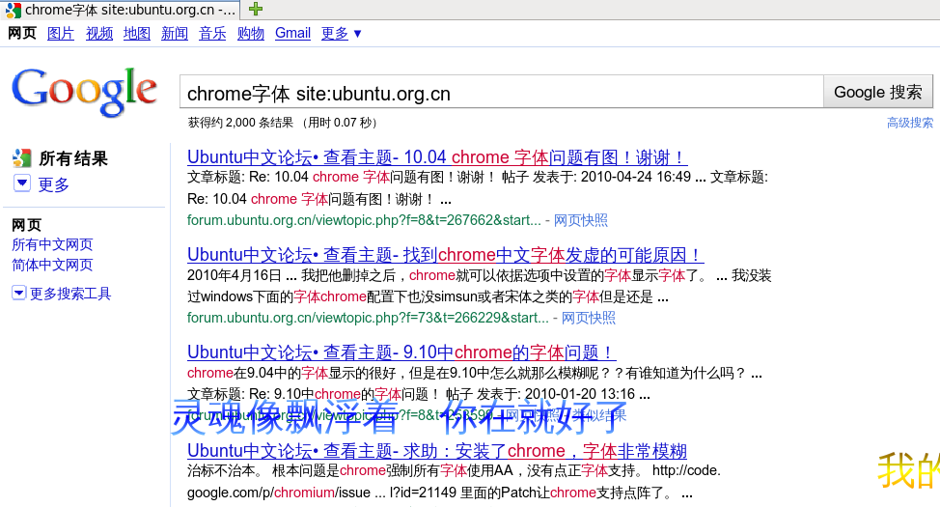Open result 9.10中chrome的字体问题

click(401, 352)
